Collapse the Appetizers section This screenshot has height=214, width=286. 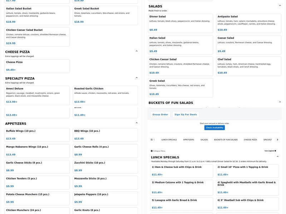137,123
